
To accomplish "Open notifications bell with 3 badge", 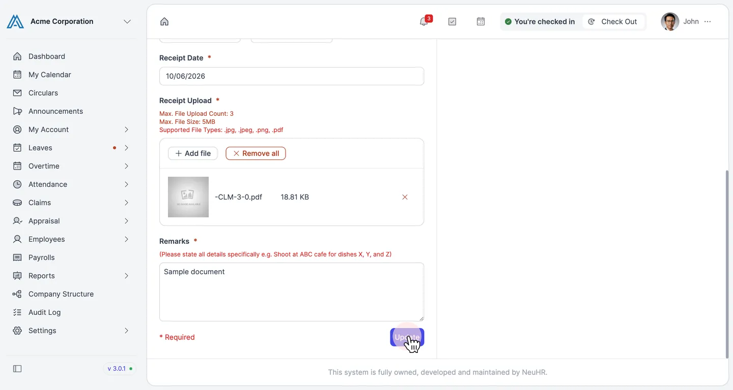I will (424, 21).
